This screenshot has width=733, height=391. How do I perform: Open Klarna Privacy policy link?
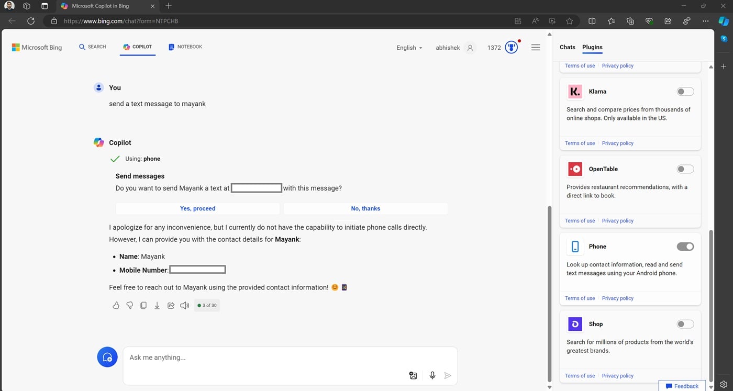click(618, 143)
